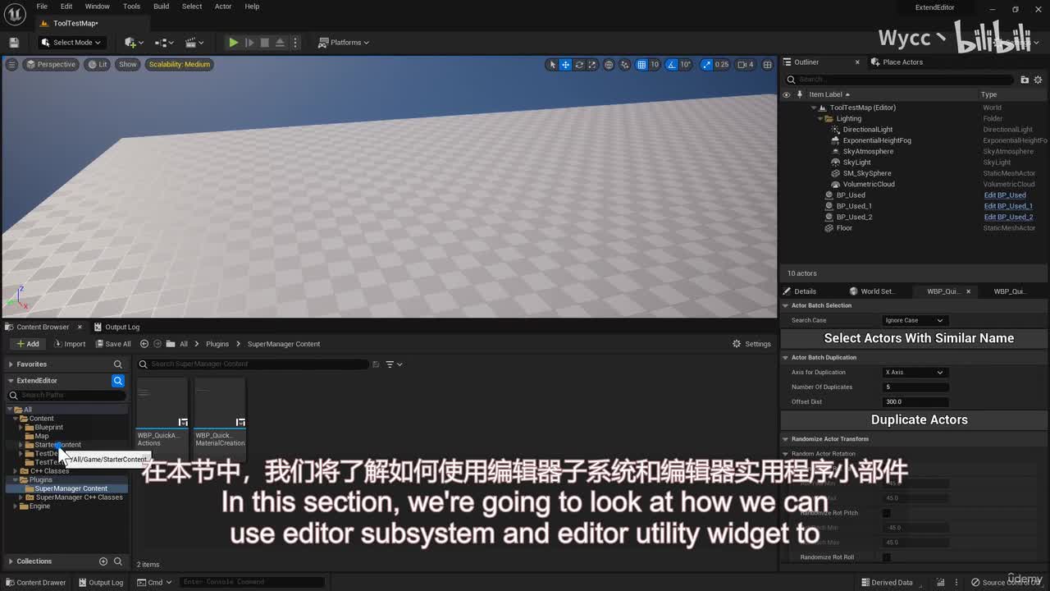Open the Actor menu
The height and width of the screenshot is (591, 1050).
pos(223,7)
